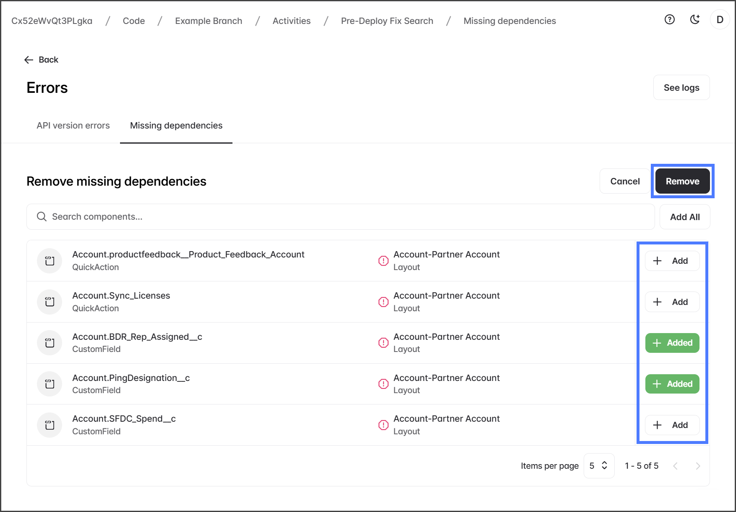736x512 pixels.
Task: Click component icon for Account.Sync_Licenses
Action: point(50,302)
